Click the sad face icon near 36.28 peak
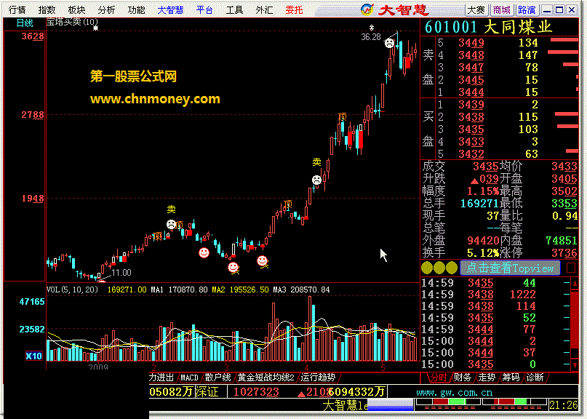 (x=389, y=43)
